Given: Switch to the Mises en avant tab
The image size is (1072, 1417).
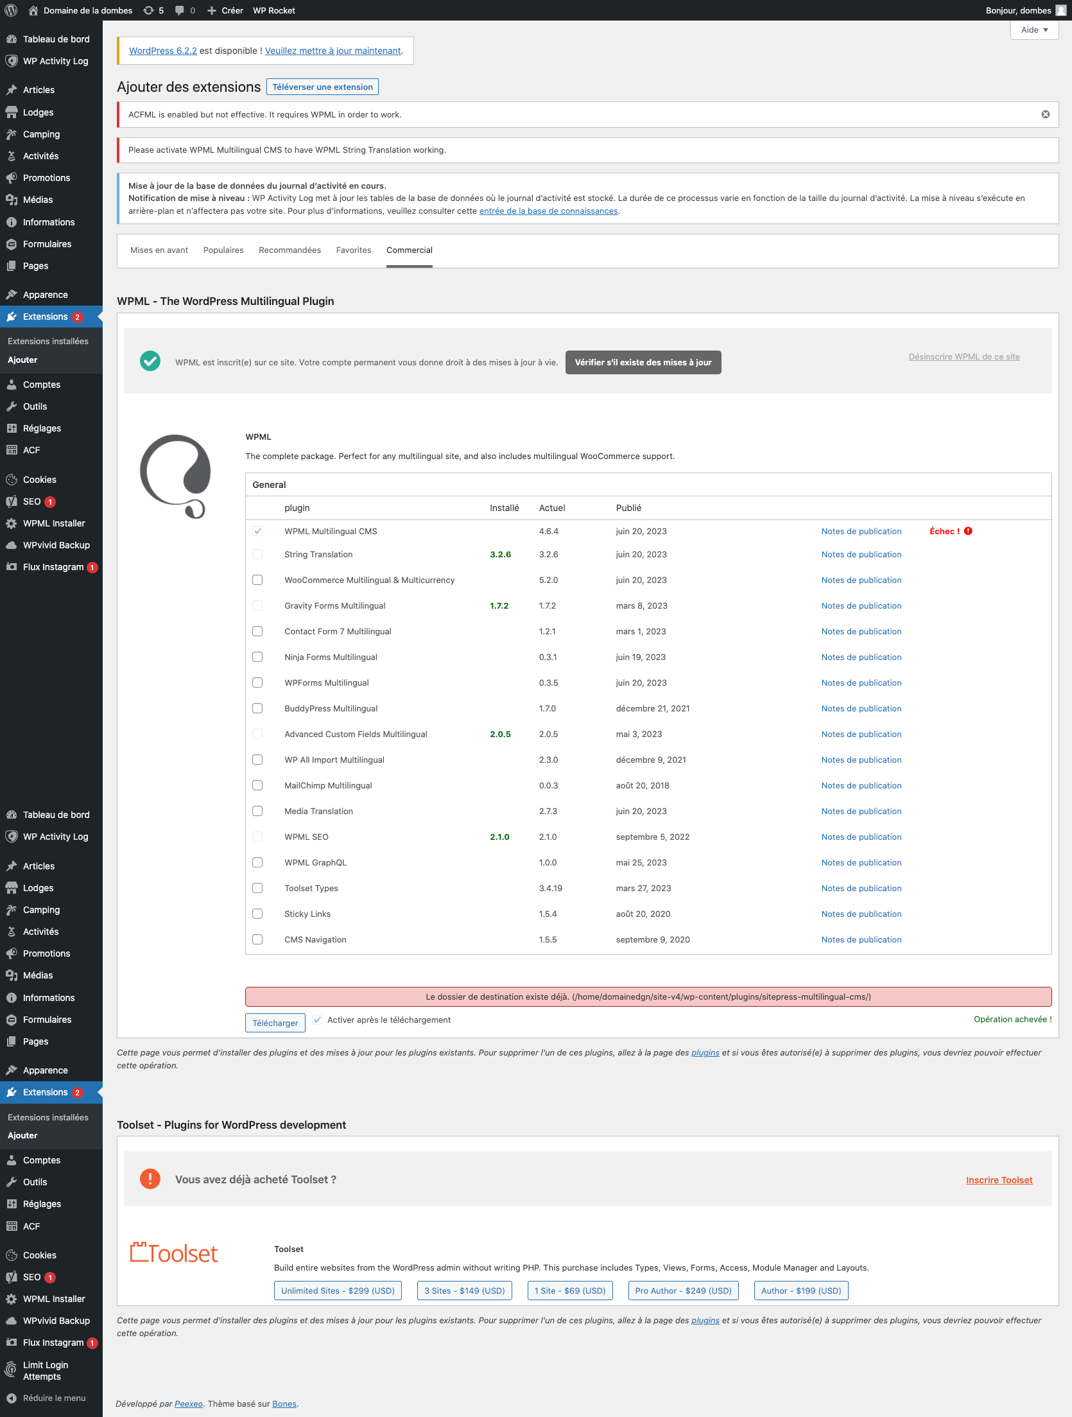Looking at the screenshot, I should pyautogui.click(x=159, y=250).
